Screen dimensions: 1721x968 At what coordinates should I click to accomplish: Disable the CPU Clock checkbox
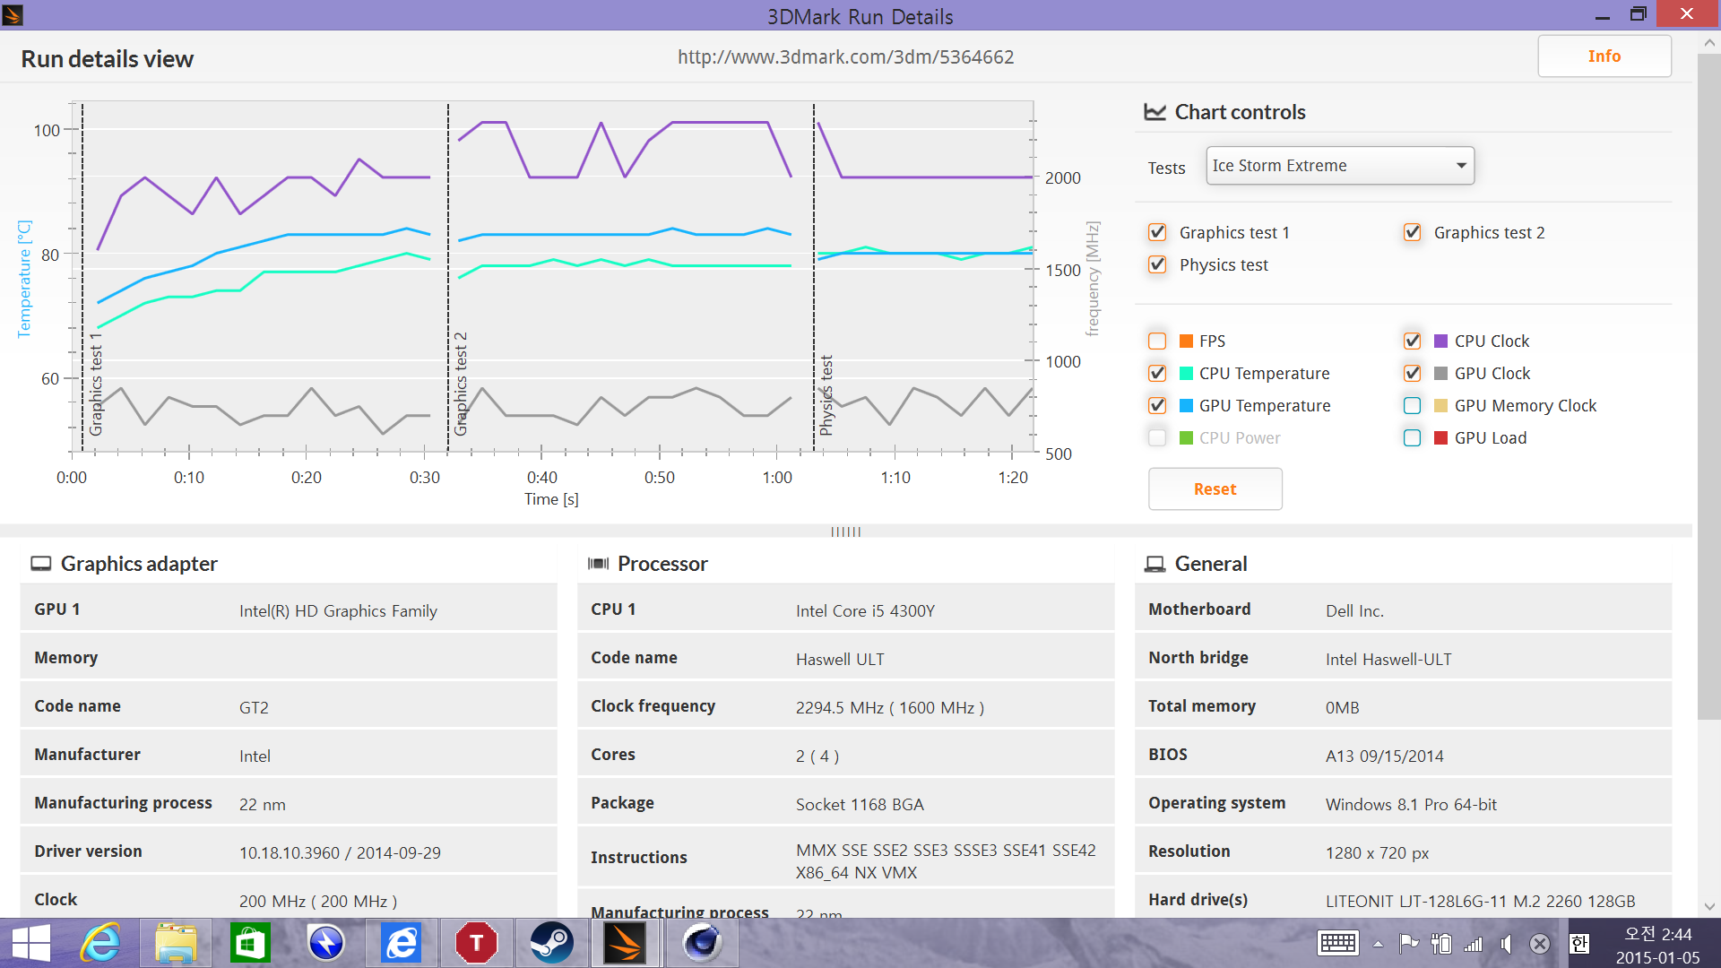point(1412,341)
